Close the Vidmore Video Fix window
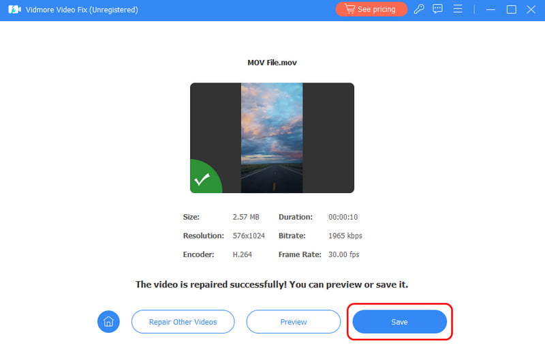 pyautogui.click(x=531, y=10)
